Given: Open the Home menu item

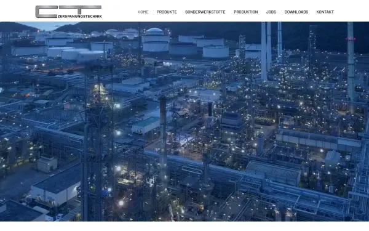Looking at the screenshot, I should tap(143, 12).
